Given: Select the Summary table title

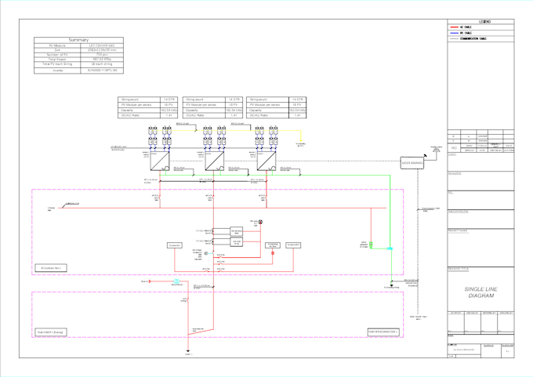Looking at the screenshot, I should [78, 40].
